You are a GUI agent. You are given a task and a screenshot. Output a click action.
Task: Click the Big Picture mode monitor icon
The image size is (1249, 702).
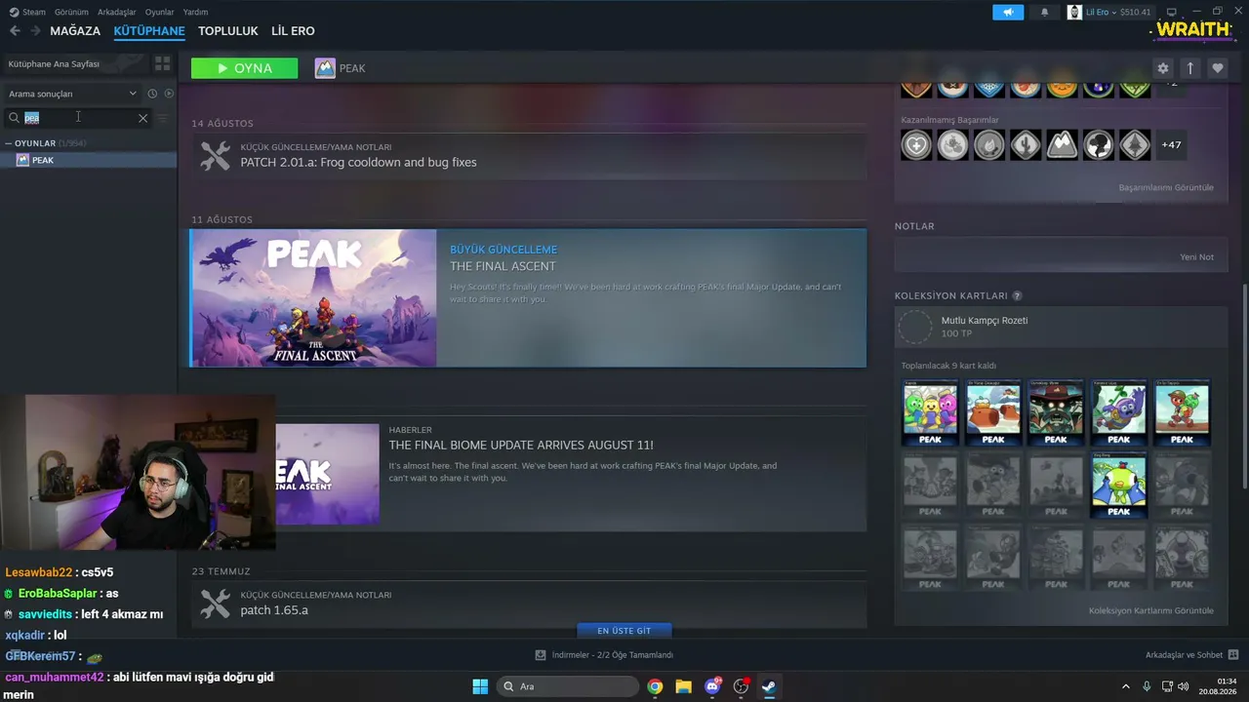pos(1170,12)
